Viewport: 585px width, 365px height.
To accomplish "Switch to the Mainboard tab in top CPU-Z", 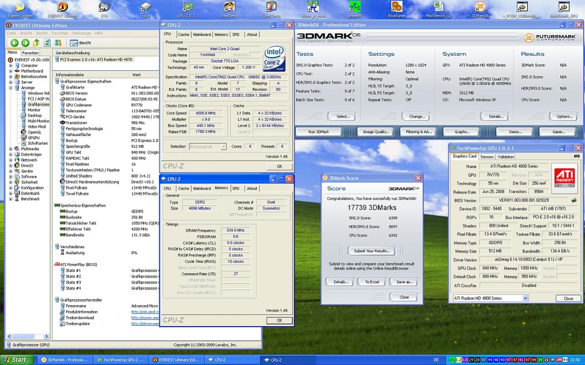I will (202, 35).
